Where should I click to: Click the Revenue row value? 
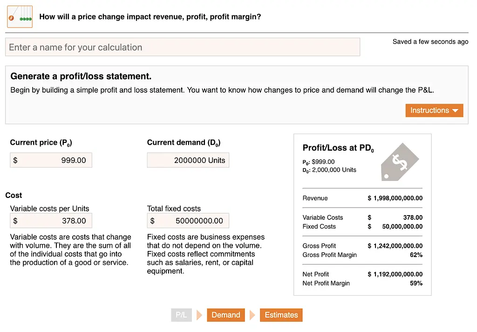[x=395, y=198]
